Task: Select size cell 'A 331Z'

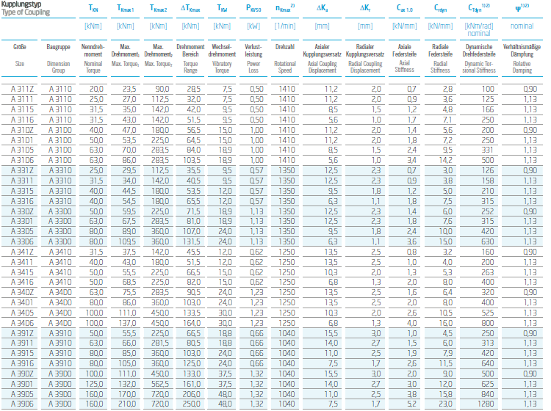Action: (x=22, y=170)
